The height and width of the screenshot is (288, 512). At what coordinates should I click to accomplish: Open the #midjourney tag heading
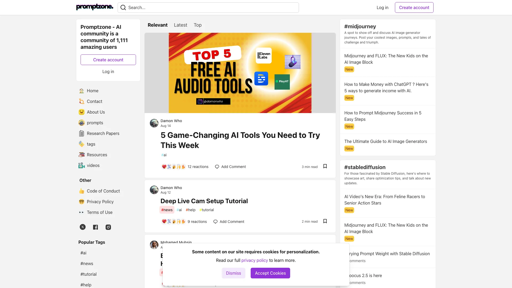pos(360,26)
